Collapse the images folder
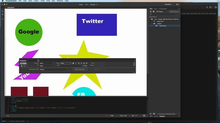Image resolution: width=220 pixels, height=123 pixels. coord(152,24)
